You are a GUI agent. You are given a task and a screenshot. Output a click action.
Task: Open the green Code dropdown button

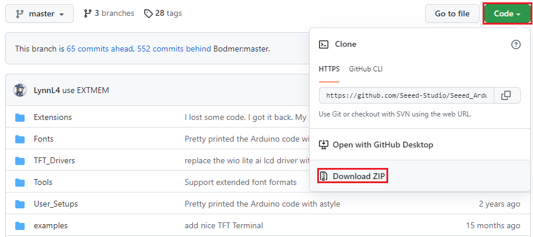[x=507, y=13]
